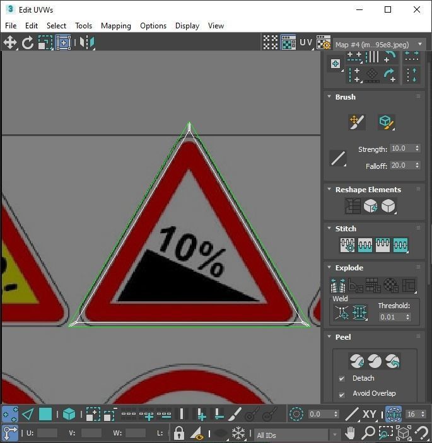Collapse the Reshape Elements rollout
The width and height of the screenshot is (432, 443).
point(329,189)
